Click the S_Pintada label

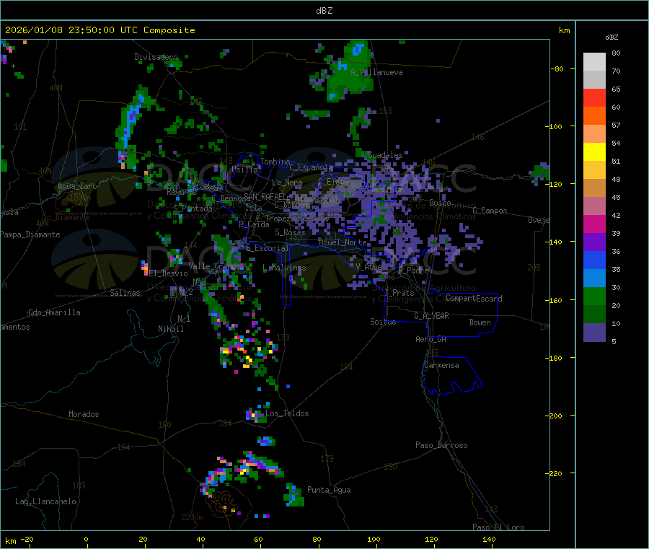pyautogui.click(x=193, y=208)
